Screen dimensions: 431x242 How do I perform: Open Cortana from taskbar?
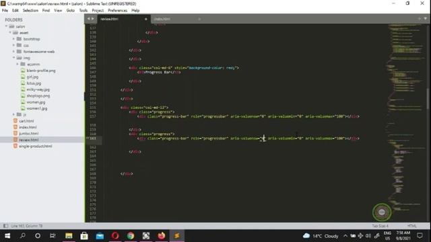tap(38, 236)
